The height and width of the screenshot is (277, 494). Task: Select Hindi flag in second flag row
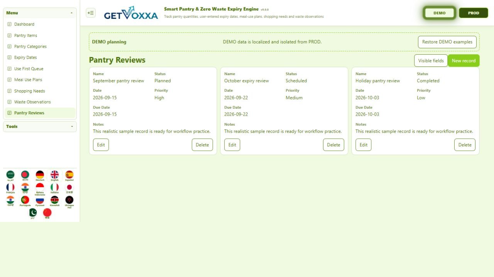[x=25, y=188]
